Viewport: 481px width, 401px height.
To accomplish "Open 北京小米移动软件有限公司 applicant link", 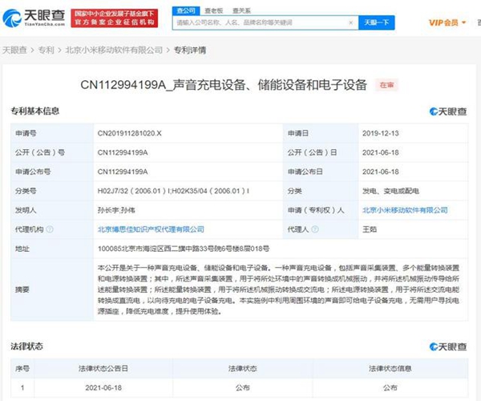I will tap(404, 210).
